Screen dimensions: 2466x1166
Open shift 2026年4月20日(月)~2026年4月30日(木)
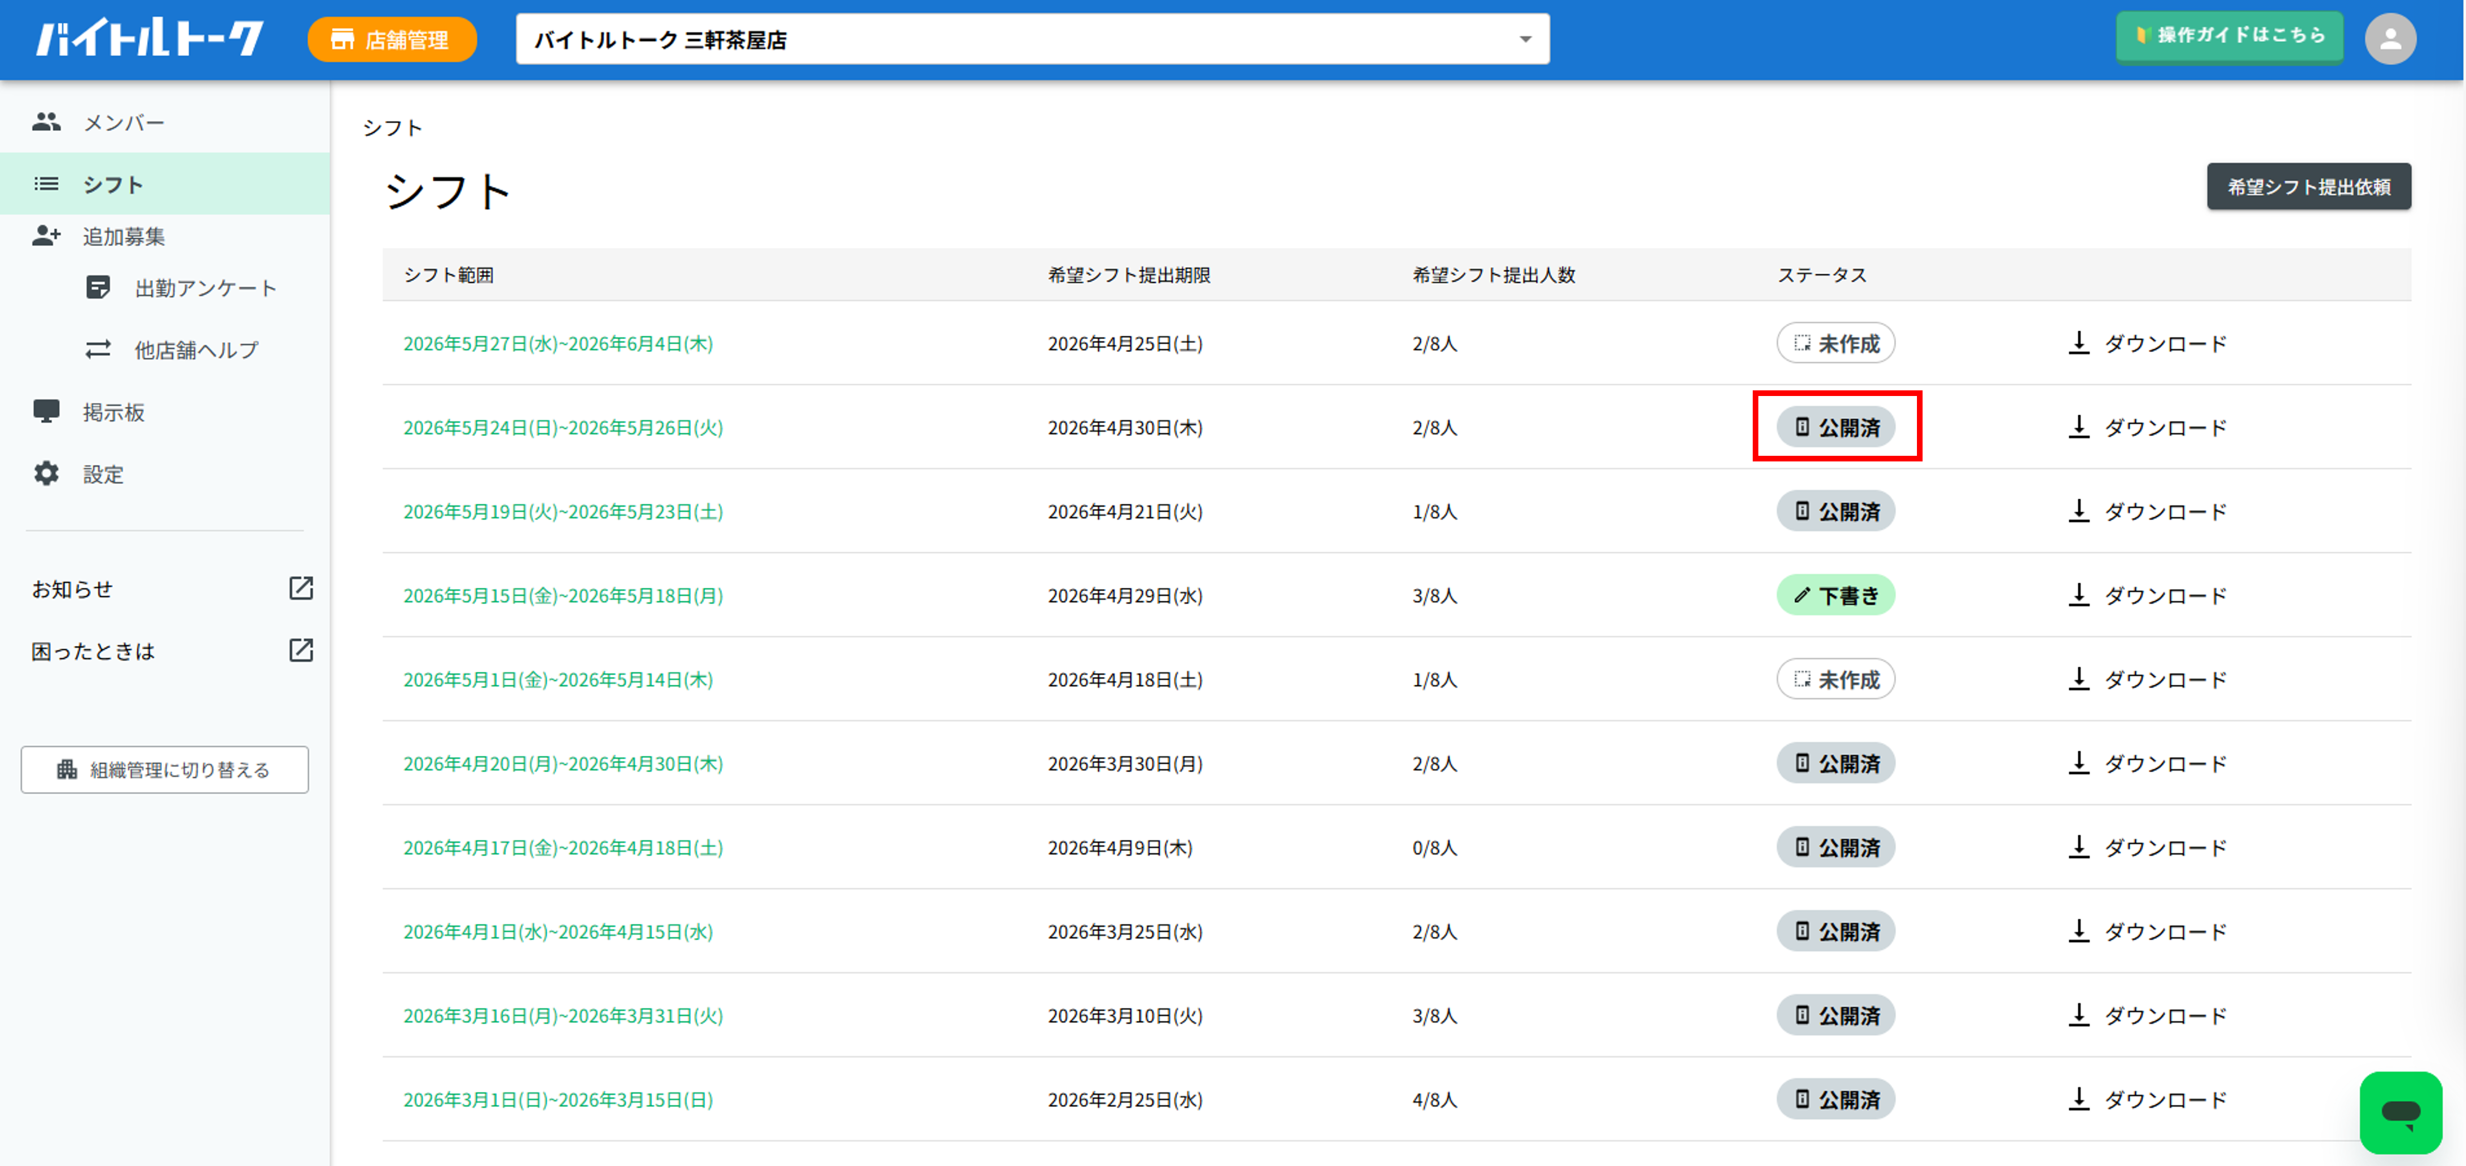pos(563,764)
